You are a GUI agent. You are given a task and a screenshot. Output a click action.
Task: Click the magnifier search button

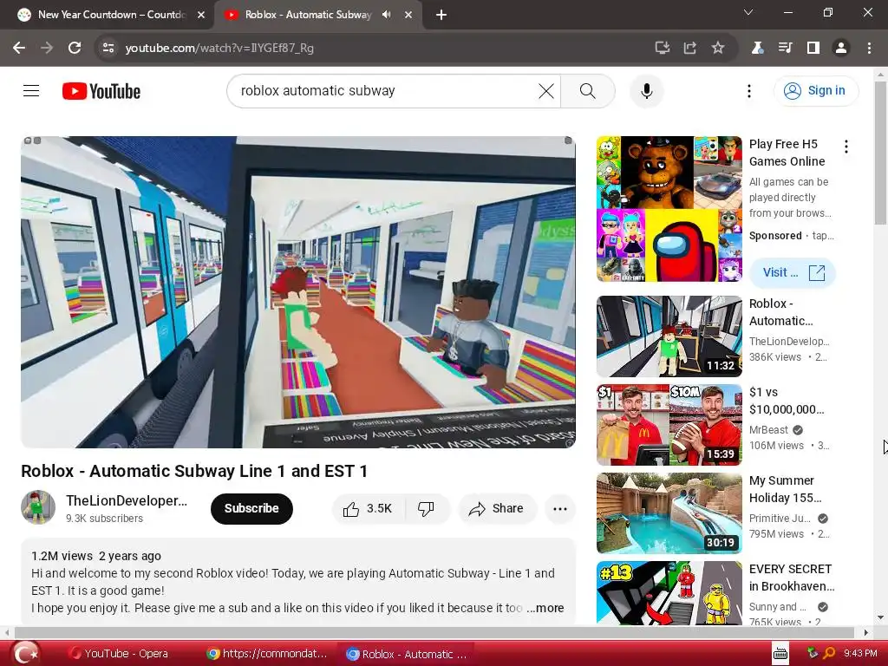[588, 90]
